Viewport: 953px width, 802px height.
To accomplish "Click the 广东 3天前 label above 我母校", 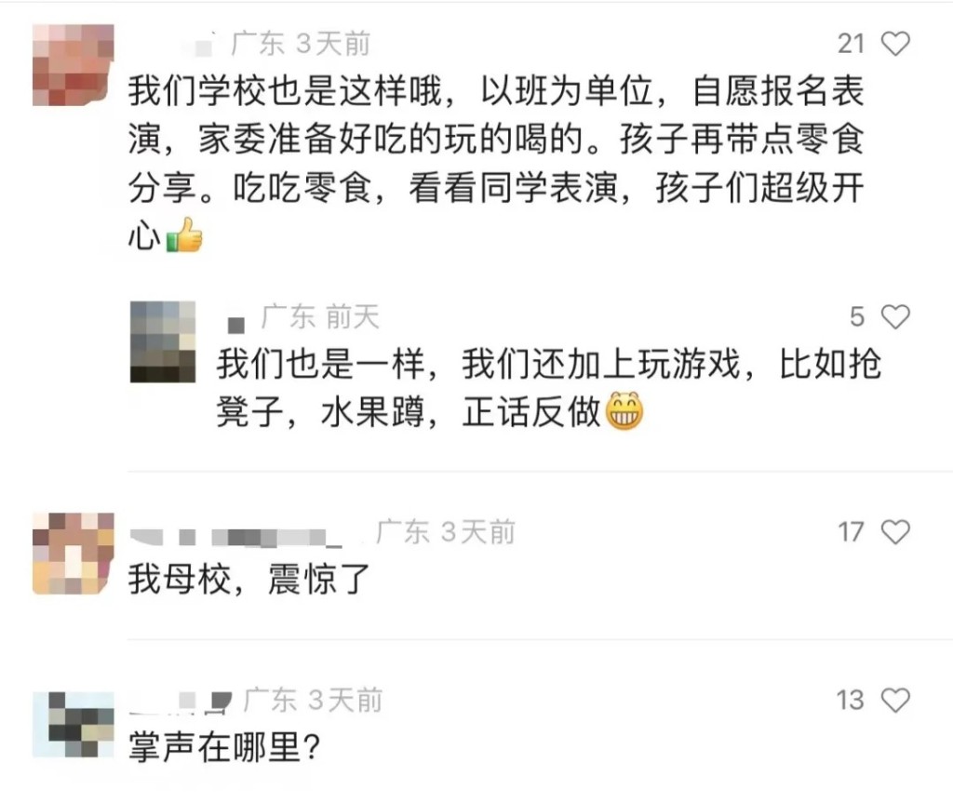I will point(445,532).
